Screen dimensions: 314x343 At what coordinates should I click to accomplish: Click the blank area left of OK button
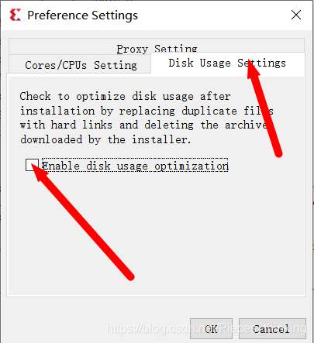pos(98,328)
